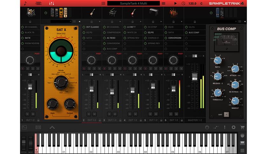Expand channel 1 effect preset dropdown

point(61,21)
